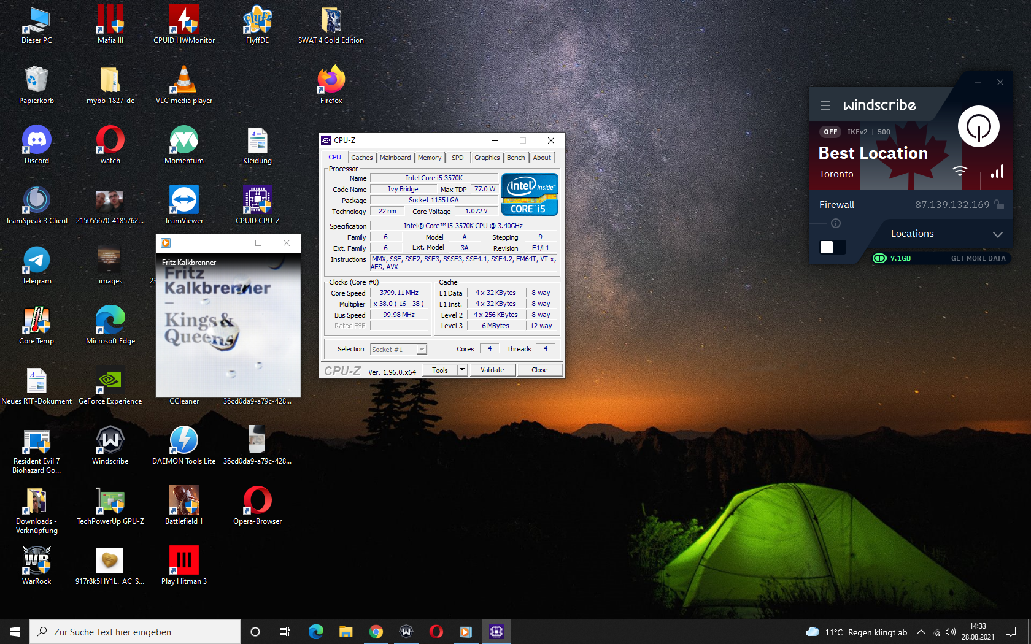Screen dimensions: 1031x644
Task: Click the IP address 87.139.132.169
Action: [952, 205]
